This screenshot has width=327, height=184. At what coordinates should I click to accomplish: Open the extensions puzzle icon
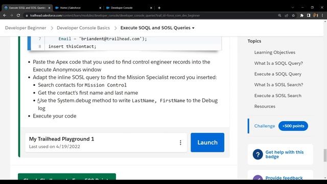(x=302, y=15)
